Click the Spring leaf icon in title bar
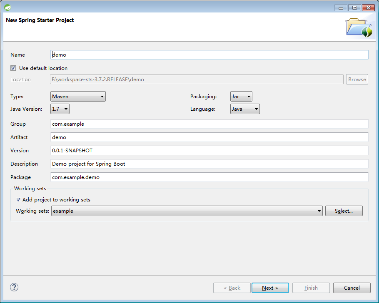Image resolution: width=379 pixels, height=303 pixels. (7, 7)
